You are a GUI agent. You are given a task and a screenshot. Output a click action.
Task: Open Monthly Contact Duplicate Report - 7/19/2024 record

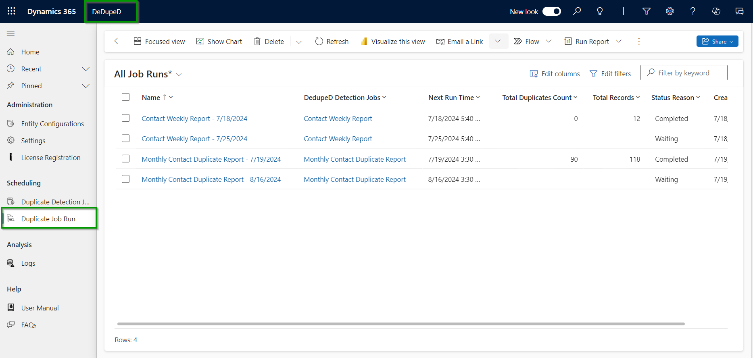click(211, 159)
